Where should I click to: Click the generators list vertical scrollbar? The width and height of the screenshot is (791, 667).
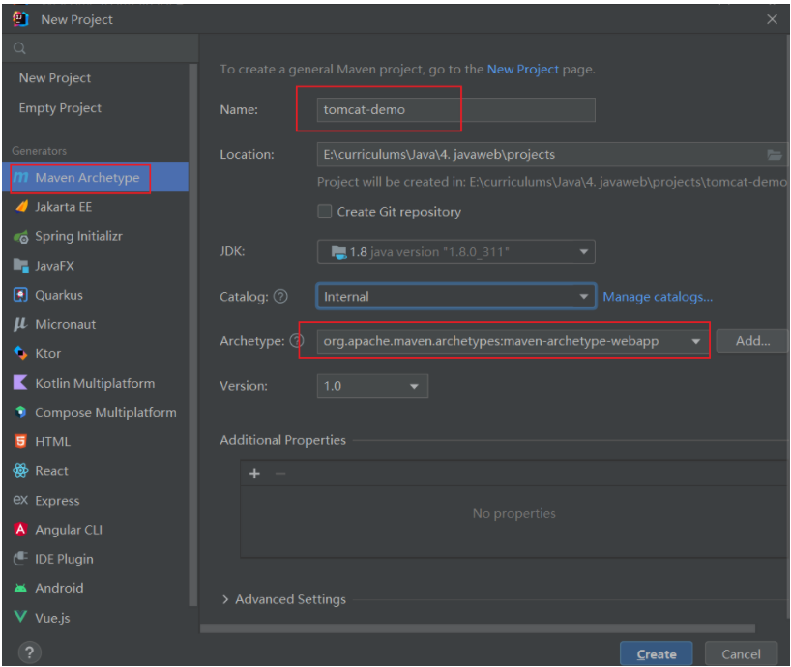point(192,334)
